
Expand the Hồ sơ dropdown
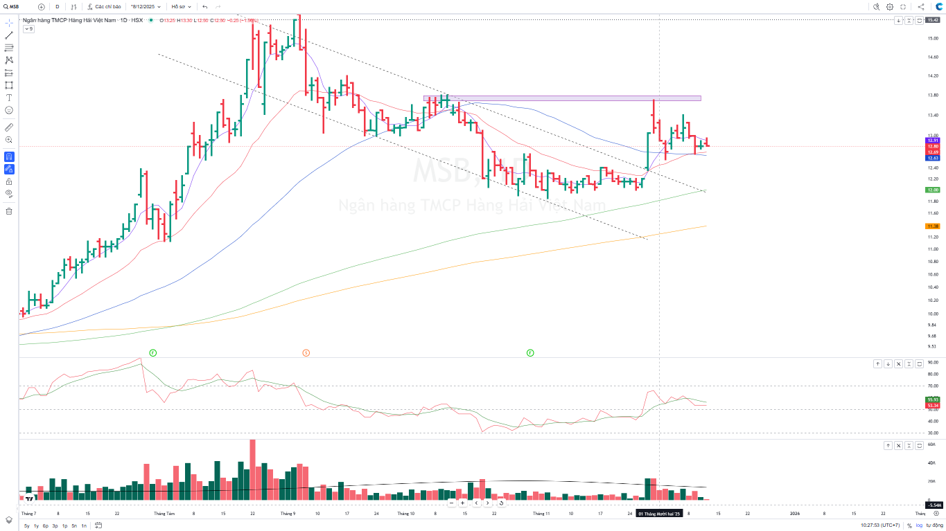coord(181,6)
